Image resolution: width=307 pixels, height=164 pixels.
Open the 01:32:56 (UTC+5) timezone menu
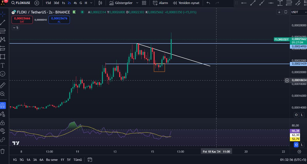point(292,160)
